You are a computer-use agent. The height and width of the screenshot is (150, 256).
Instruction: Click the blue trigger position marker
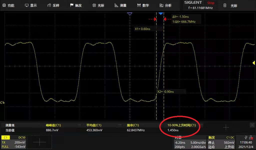(161, 13)
